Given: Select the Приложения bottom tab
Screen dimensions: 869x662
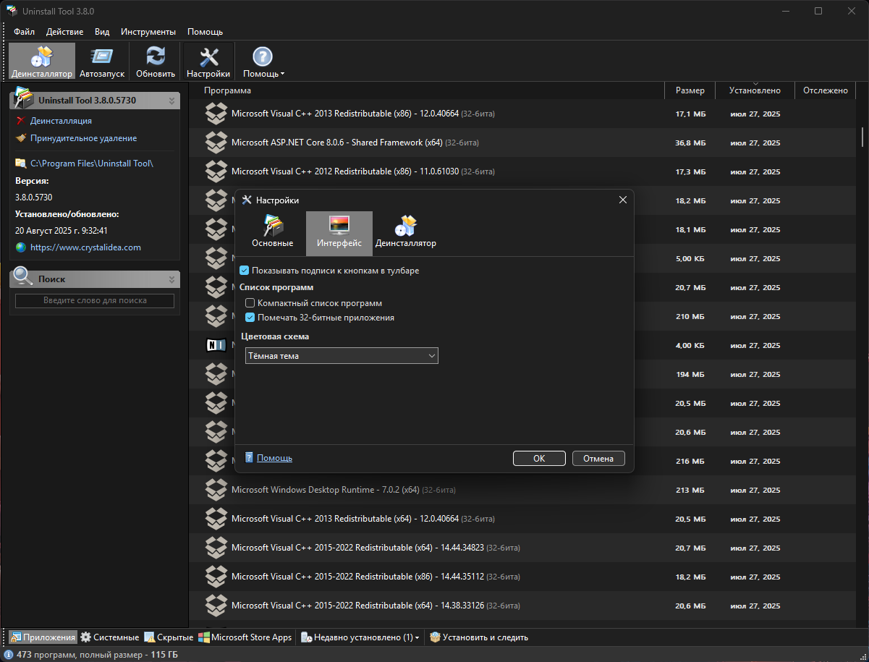Looking at the screenshot, I should coord(43,637).
